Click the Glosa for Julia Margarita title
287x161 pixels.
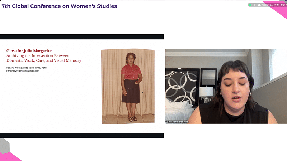coord(29,51)
